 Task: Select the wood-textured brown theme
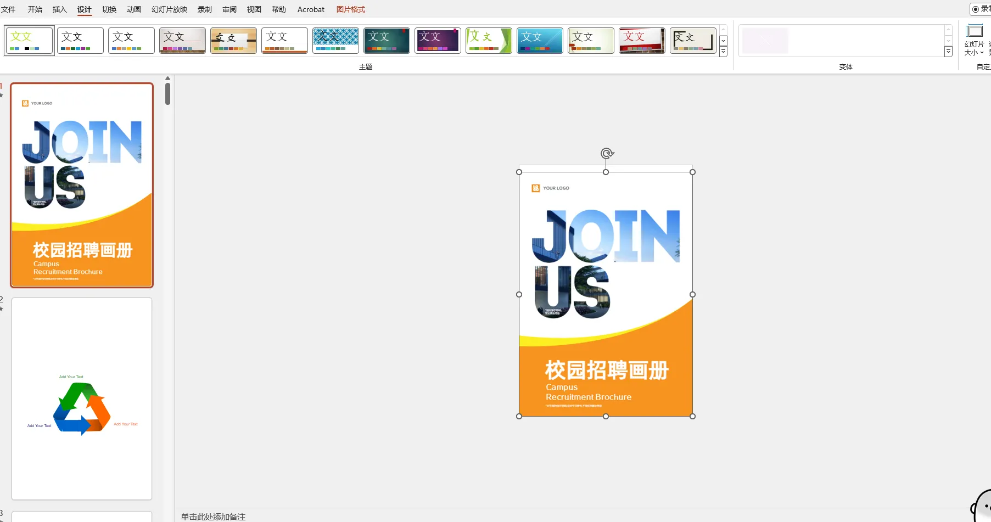[x=233, y=41]
